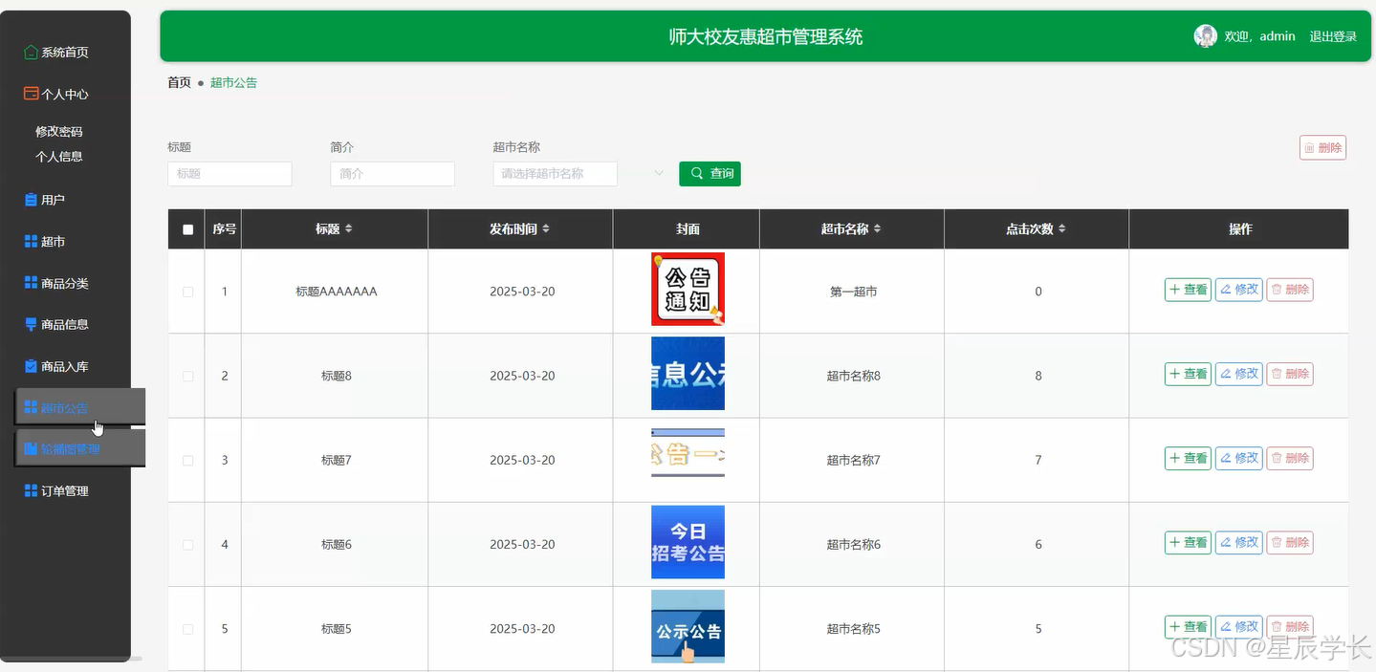Click plus icon in 查看 for 标题6
The height and width of the screenshot is (672, 1376).
coord(1175,542)
